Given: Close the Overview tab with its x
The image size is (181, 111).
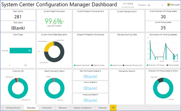Looking at the screenshot, I should click(37, 106).
